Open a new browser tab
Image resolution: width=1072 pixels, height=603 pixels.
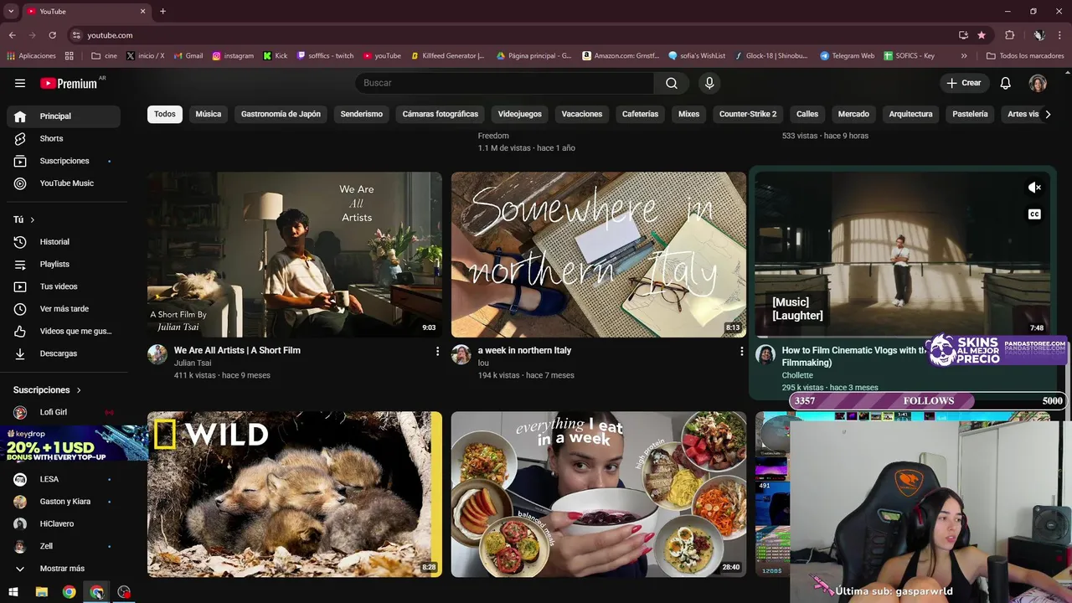[162, 12]
